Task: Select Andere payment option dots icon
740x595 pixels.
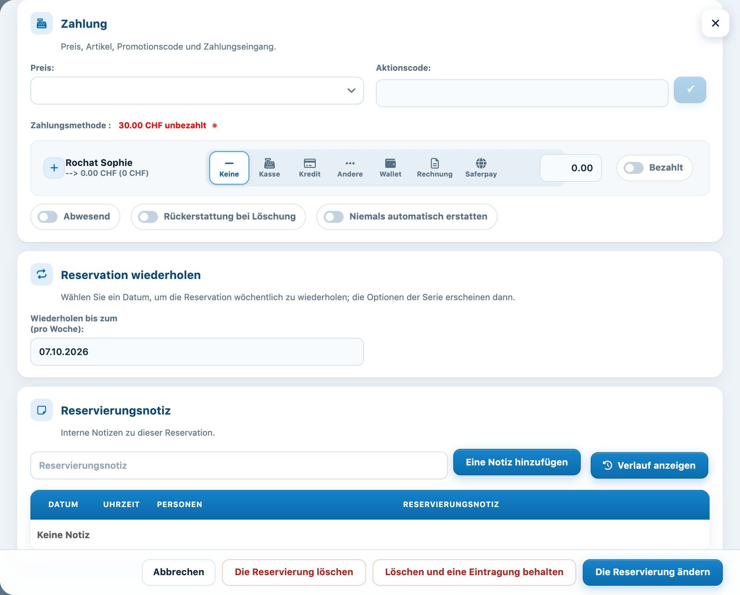Action: 350,163
